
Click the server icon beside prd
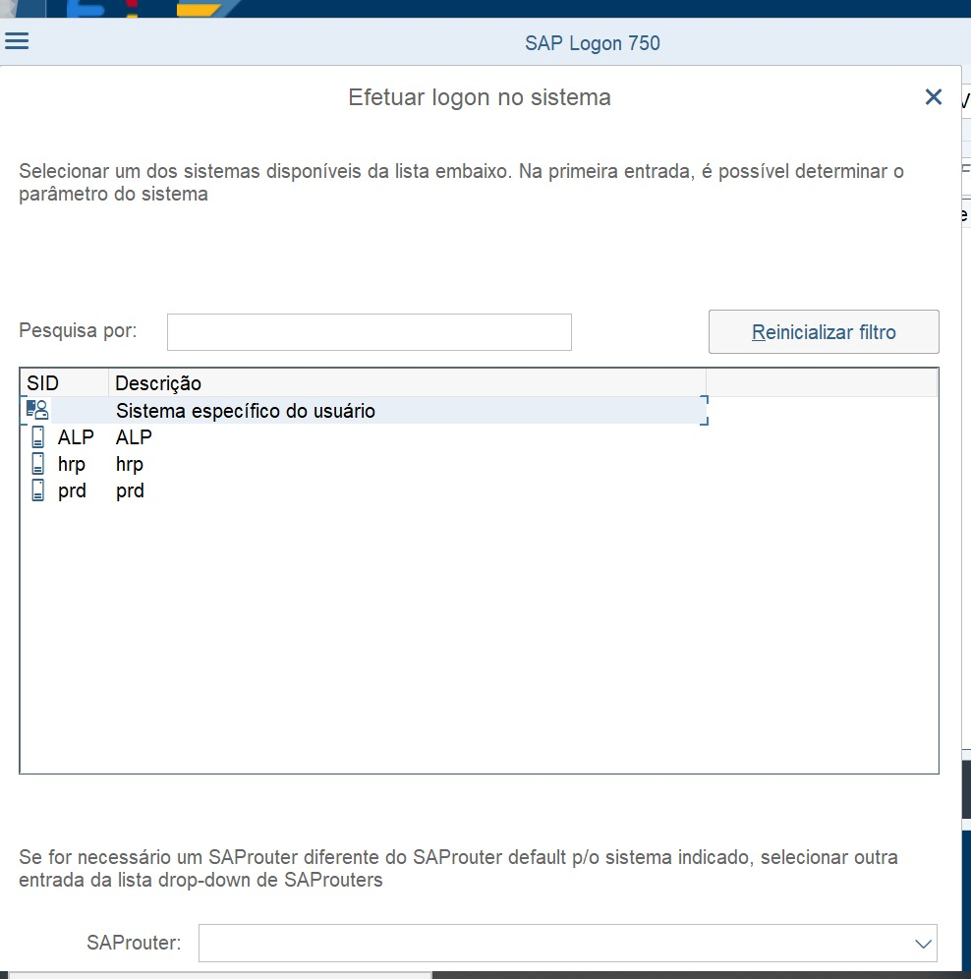point(38,490)
